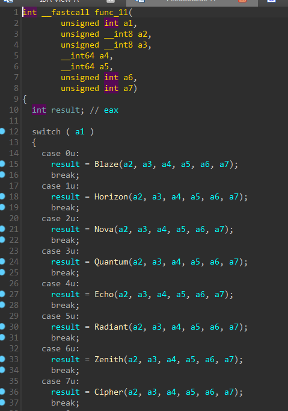Select the Pseudocode-A tab

pyautogui.click(x=192, y=1)
